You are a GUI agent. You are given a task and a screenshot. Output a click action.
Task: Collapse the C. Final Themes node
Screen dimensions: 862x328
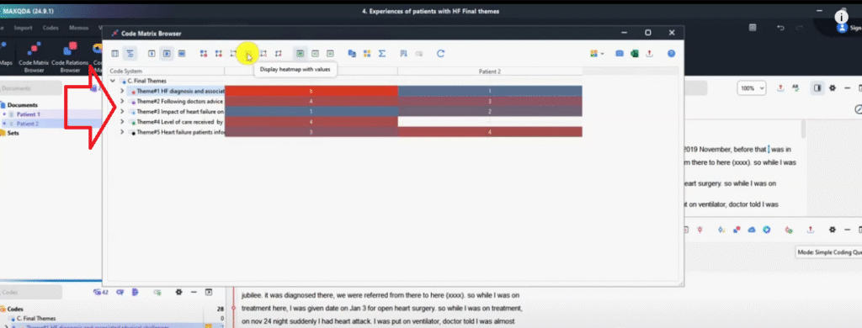(x=113, y=81)
